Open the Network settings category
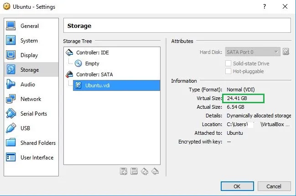 pyautogui.click(x=31, y=99)
